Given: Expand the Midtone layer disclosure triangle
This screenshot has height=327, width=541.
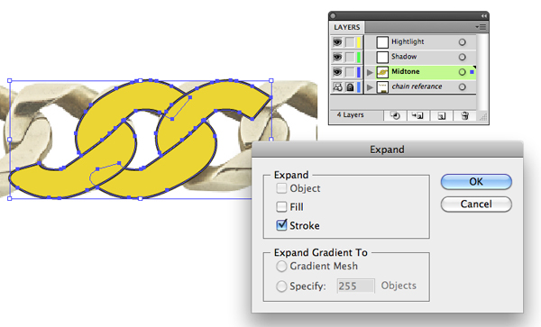Looking at the screenshot, I should point(370,72).
